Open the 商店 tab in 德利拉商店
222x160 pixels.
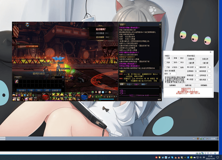(x=18, y=78)
